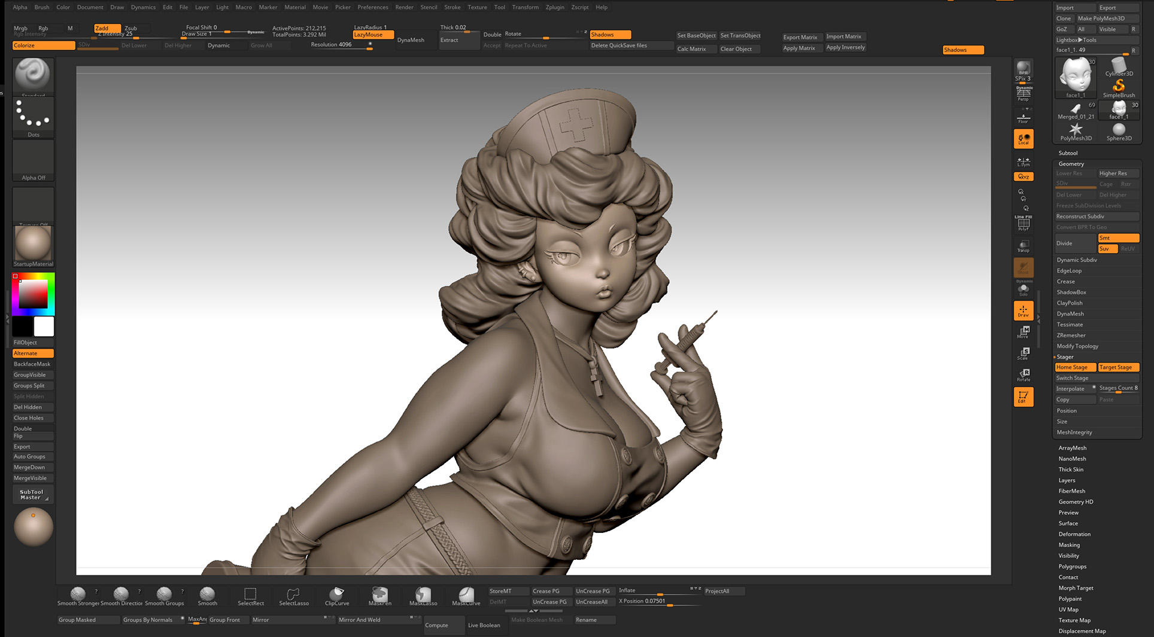This screenshot has width=1154, height=637.
Task: Select the Move tool on the right shelf
Action: (1024, 333)
